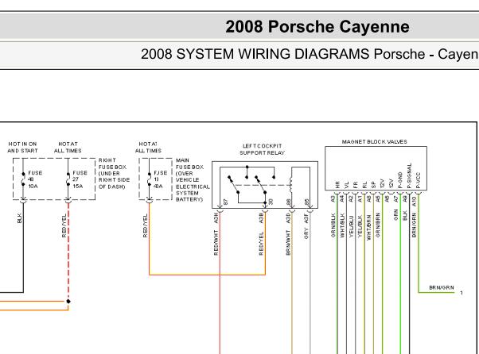
Task: Click the '2008 Porsche Cayenne' title
Action: [317, 26]
